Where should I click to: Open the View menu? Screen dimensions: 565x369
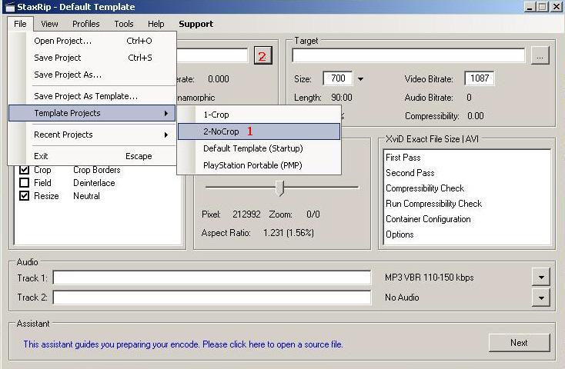(x=49, y=24)
